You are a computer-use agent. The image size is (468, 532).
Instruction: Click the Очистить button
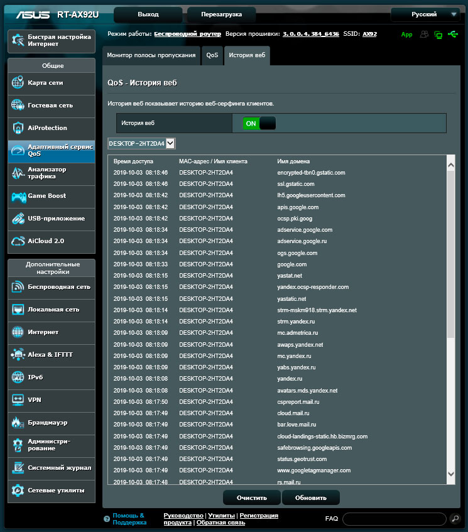(x=252, y=497)
